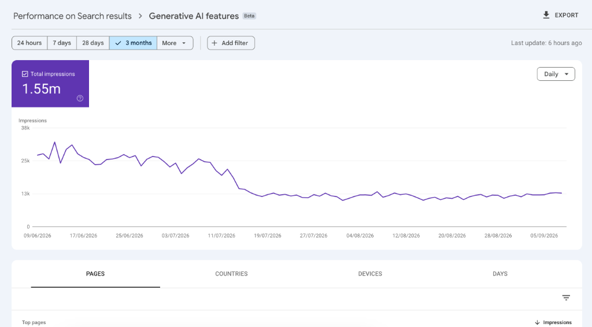This screenshot has height=327, width=592.
Task: Click the Beta badge
Action: tap(249, 16)
